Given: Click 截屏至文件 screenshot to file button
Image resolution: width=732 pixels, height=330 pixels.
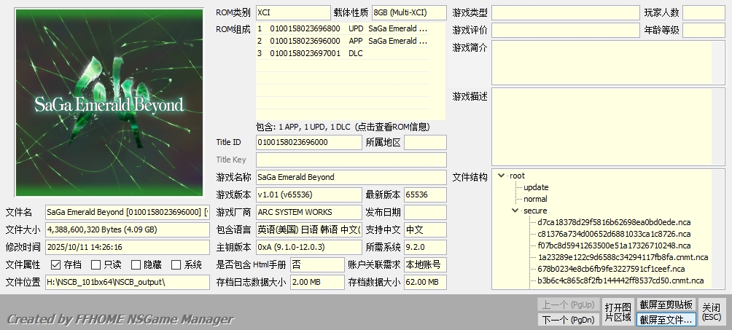Looking at the screenshot, I should click(666, 320).
